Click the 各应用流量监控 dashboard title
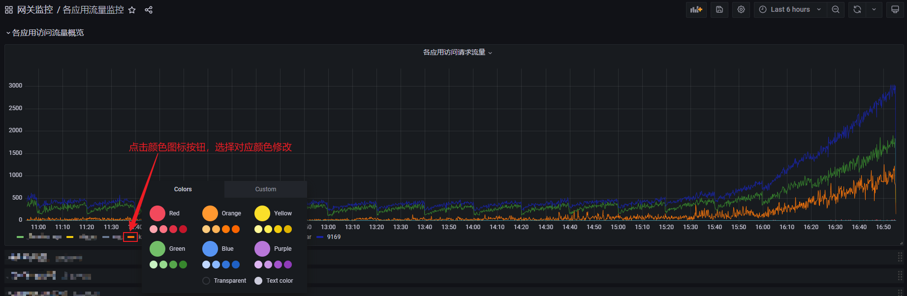This screenshot has width=907, height=296. click(93, 10)
